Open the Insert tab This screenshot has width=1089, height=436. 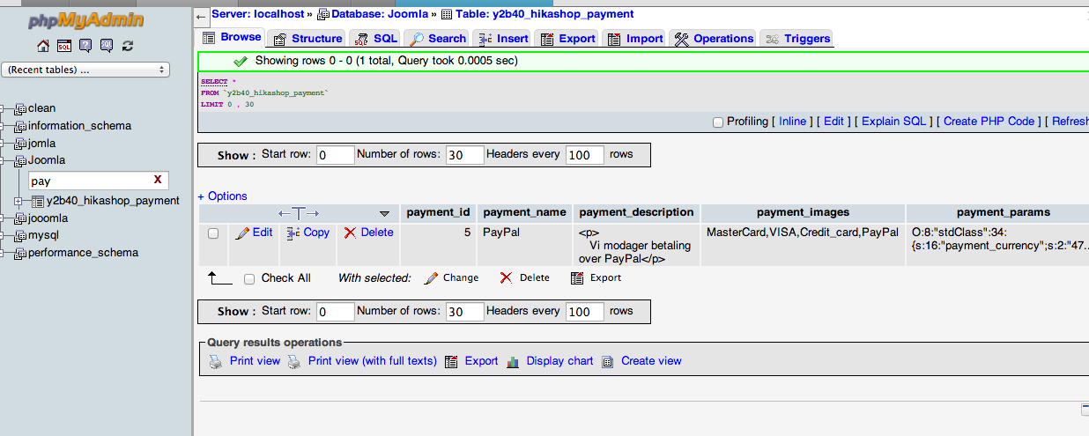pos(503,38)
